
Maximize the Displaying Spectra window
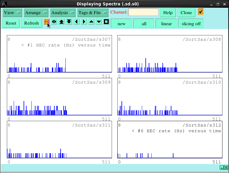pos(218,4)
